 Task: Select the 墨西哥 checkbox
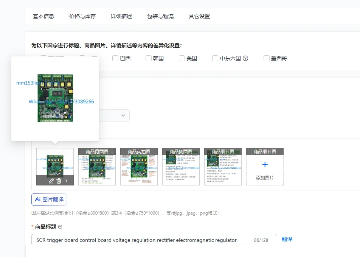267,58
